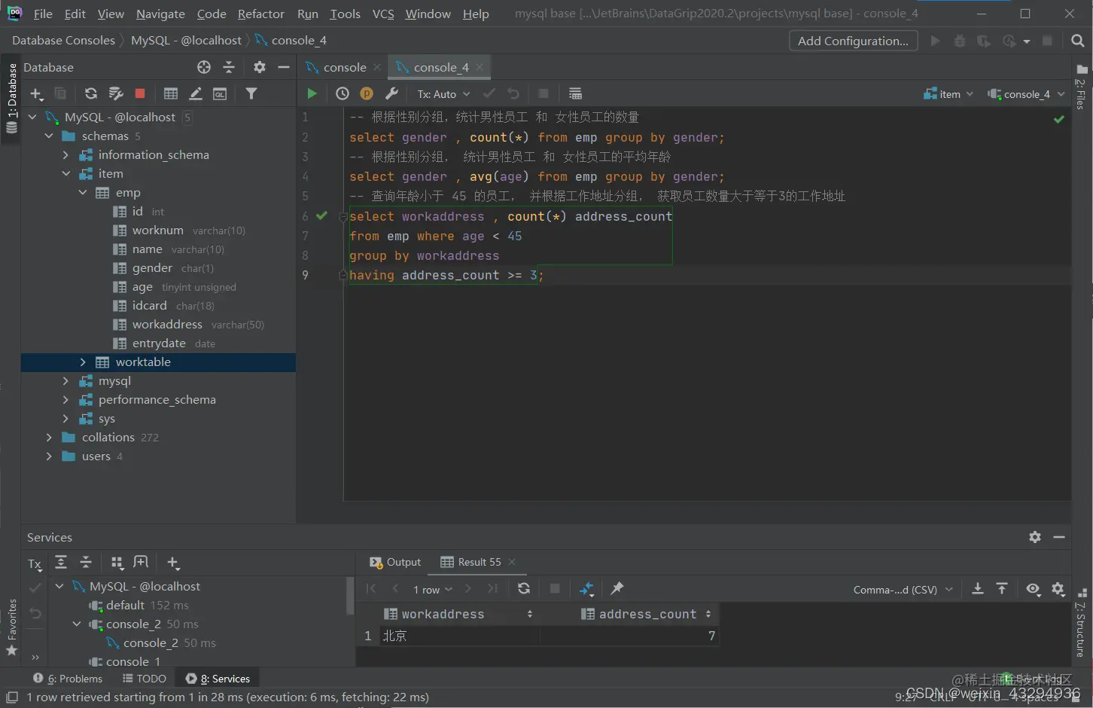Click the export data download icon

tap(977, 589)
